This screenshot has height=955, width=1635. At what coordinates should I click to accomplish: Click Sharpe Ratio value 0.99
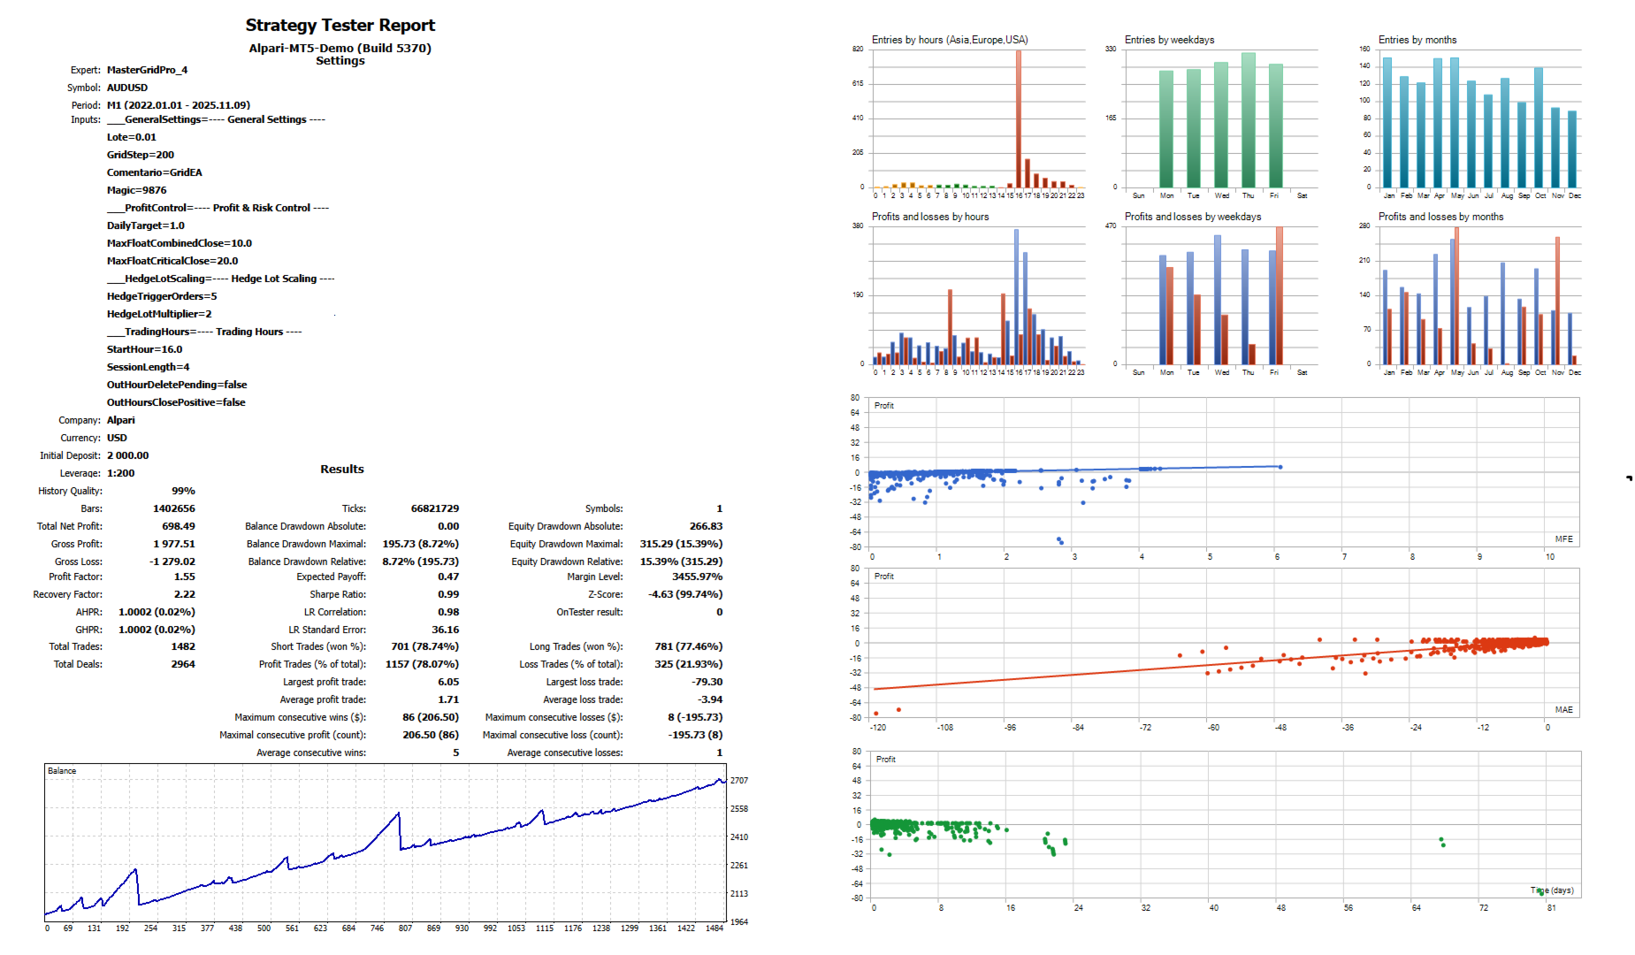(x=448, y=594)
